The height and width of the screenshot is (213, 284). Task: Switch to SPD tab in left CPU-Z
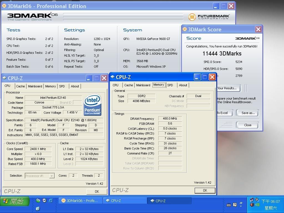[x=62, y=86]
